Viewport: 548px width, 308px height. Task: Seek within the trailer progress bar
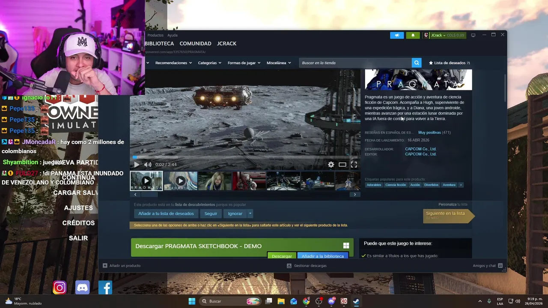pos(245,157)
